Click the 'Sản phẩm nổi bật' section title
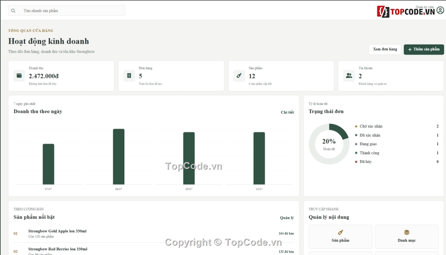 [x=34, y=217]
